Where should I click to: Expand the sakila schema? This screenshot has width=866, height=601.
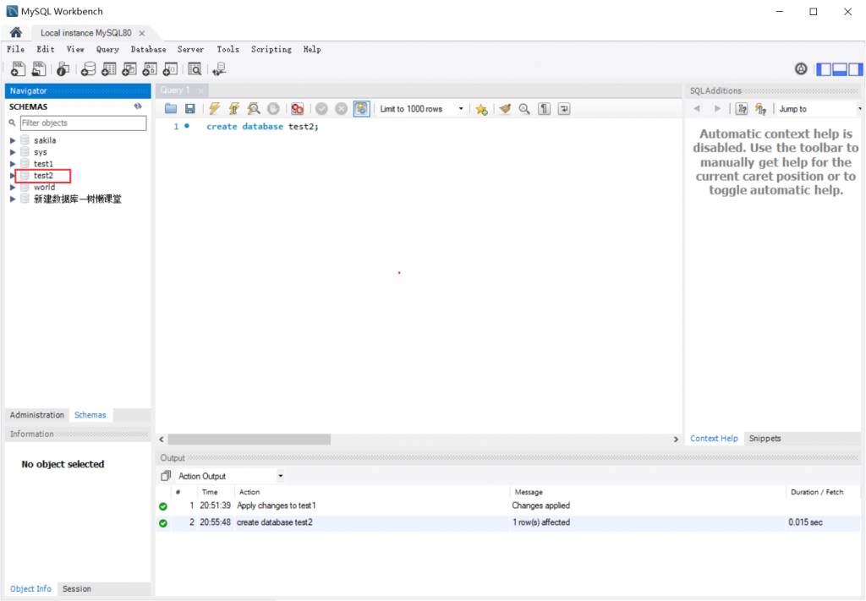coord(13,140)
